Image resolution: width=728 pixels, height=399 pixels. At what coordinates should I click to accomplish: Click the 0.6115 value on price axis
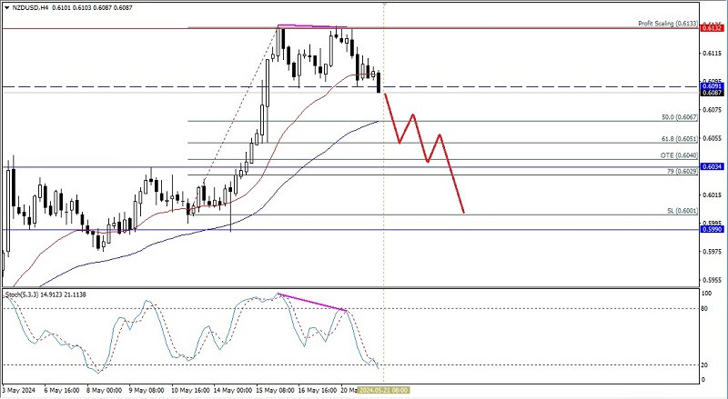pos(712,54)
